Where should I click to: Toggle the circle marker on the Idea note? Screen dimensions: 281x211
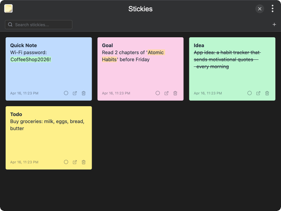(x=249, y=93)
